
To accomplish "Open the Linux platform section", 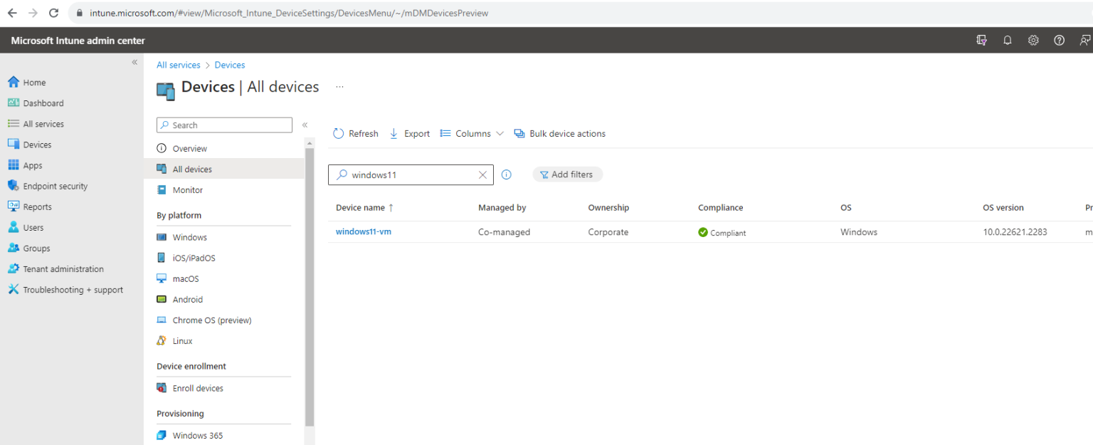I will (184, 340).
